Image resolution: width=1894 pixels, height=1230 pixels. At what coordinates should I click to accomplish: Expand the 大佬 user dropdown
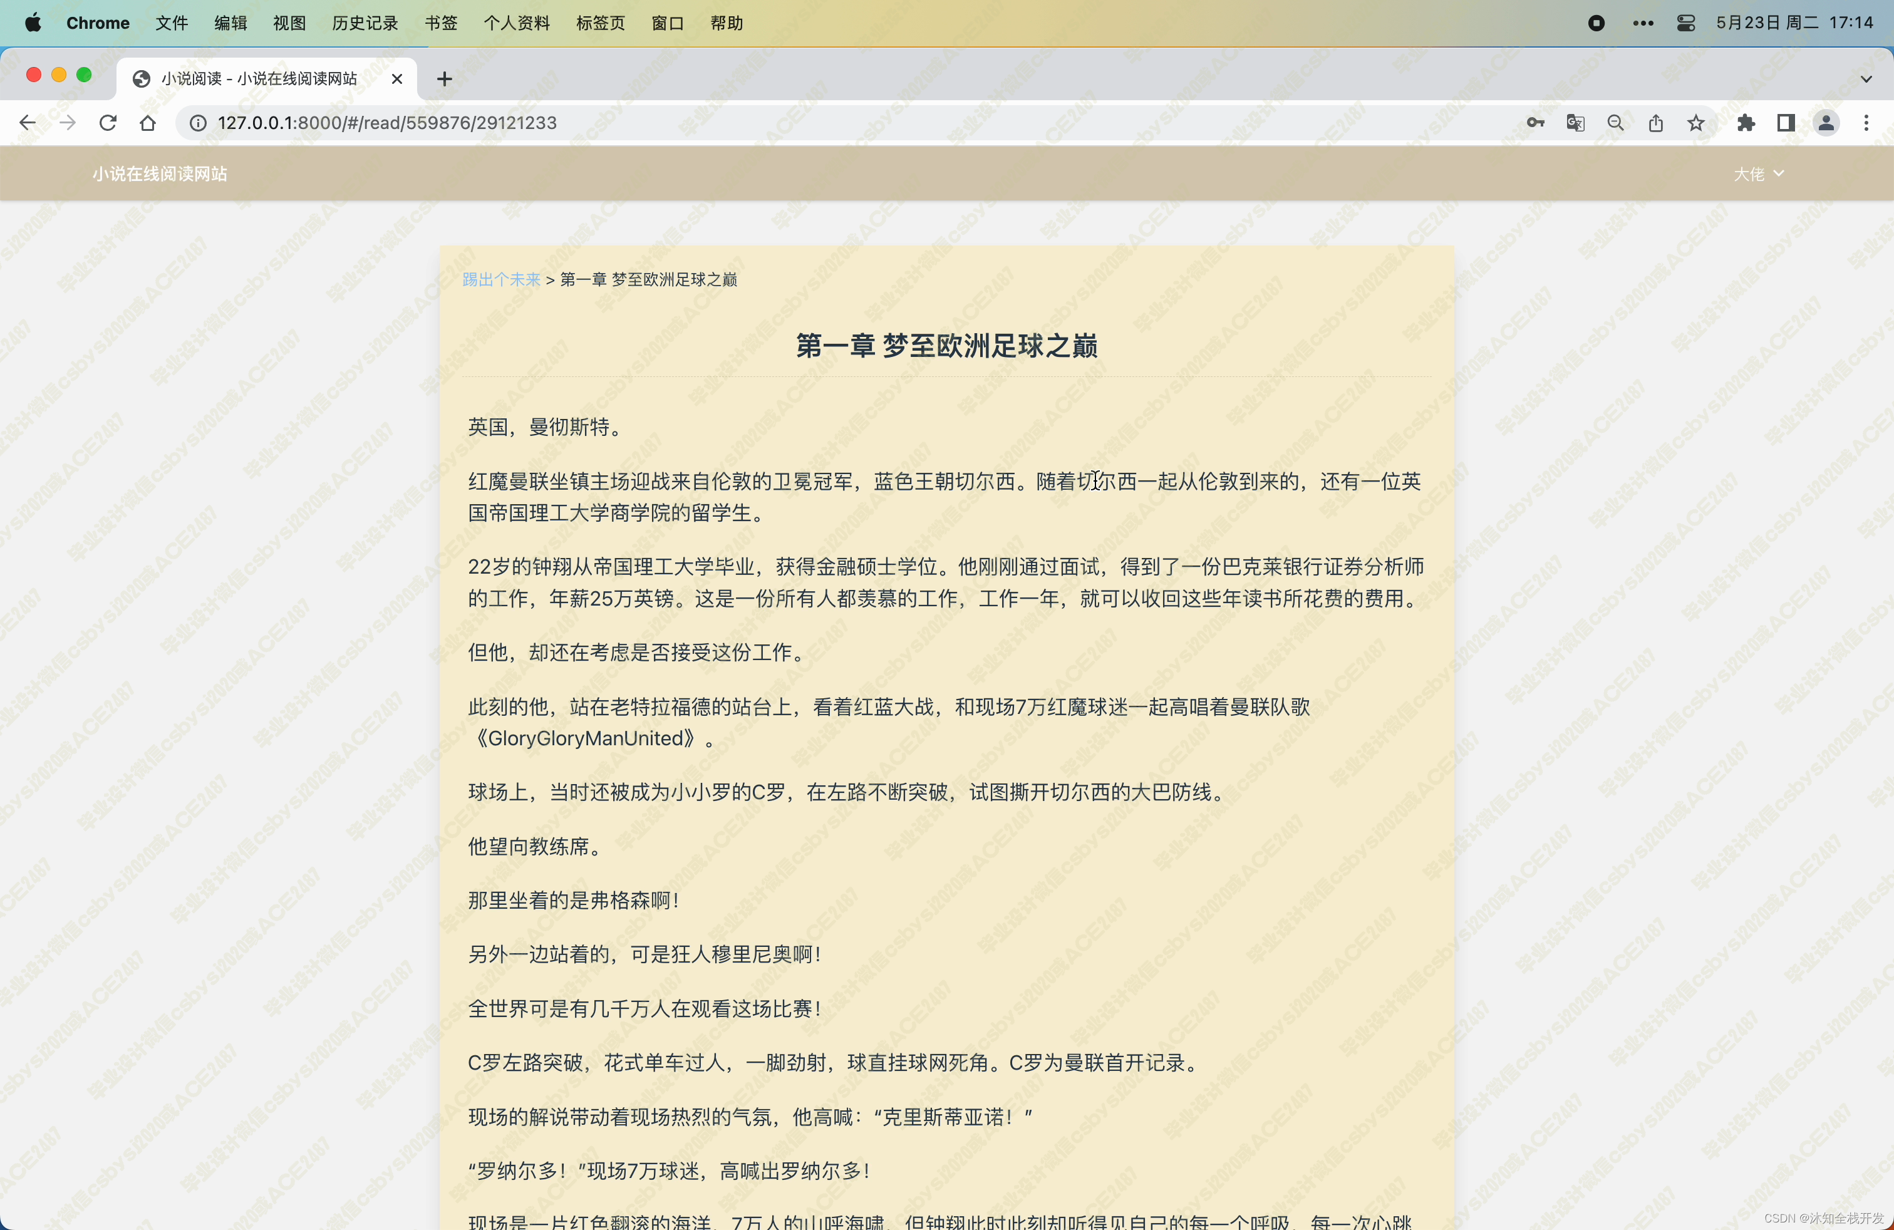pyautogui.click(x=1758, y=173)
